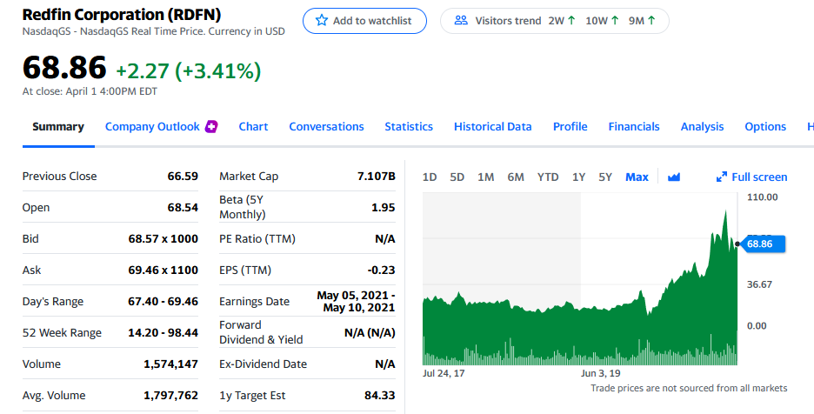Select the 1D chart range

point(430,177)
